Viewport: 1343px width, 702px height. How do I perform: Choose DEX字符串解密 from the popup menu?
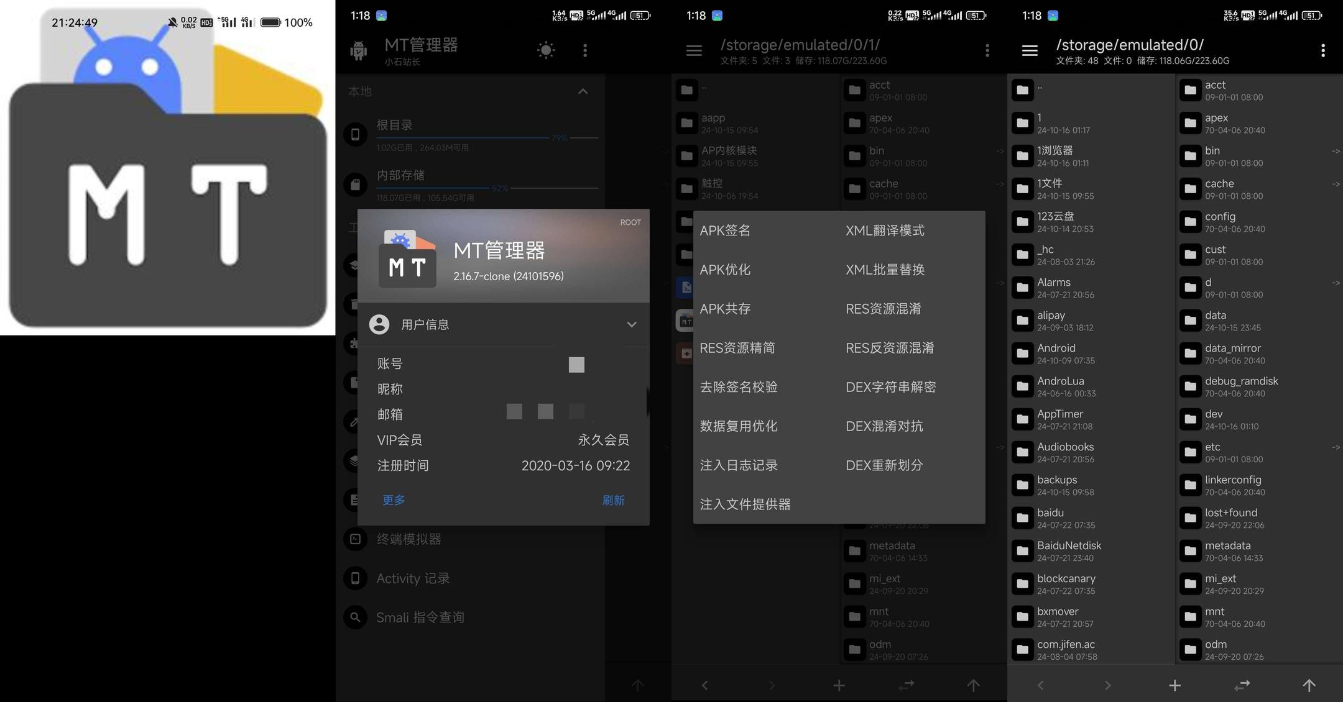890,387
